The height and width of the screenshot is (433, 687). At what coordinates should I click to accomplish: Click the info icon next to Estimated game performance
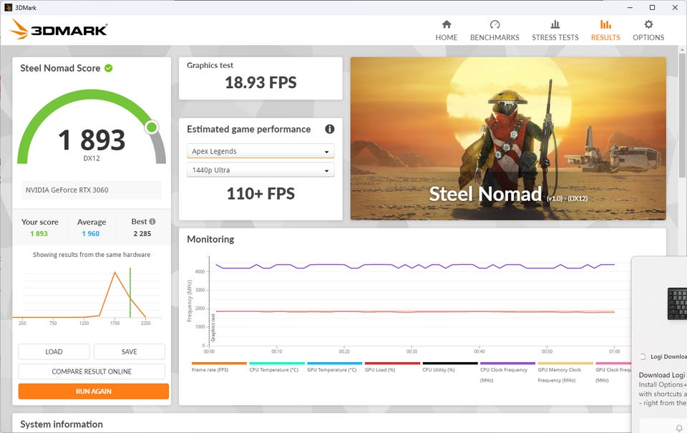pyautogui.click(x=329, y=129)
